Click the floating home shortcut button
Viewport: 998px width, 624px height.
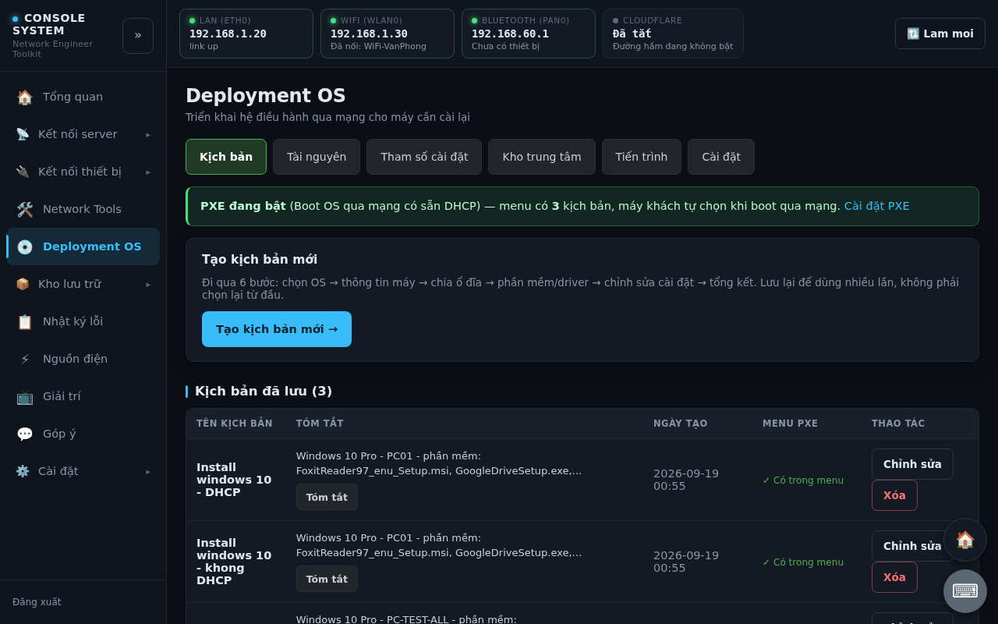[965, 540]
